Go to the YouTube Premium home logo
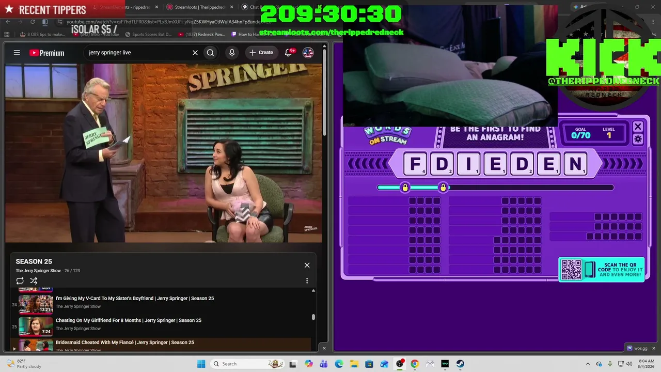The width and height of the screenshot is (661, 372). click(x=46, y=53)
